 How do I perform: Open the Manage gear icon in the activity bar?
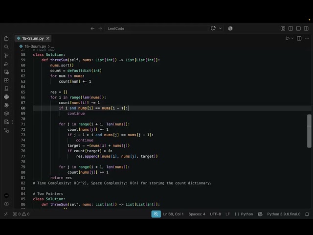[6, 204]
